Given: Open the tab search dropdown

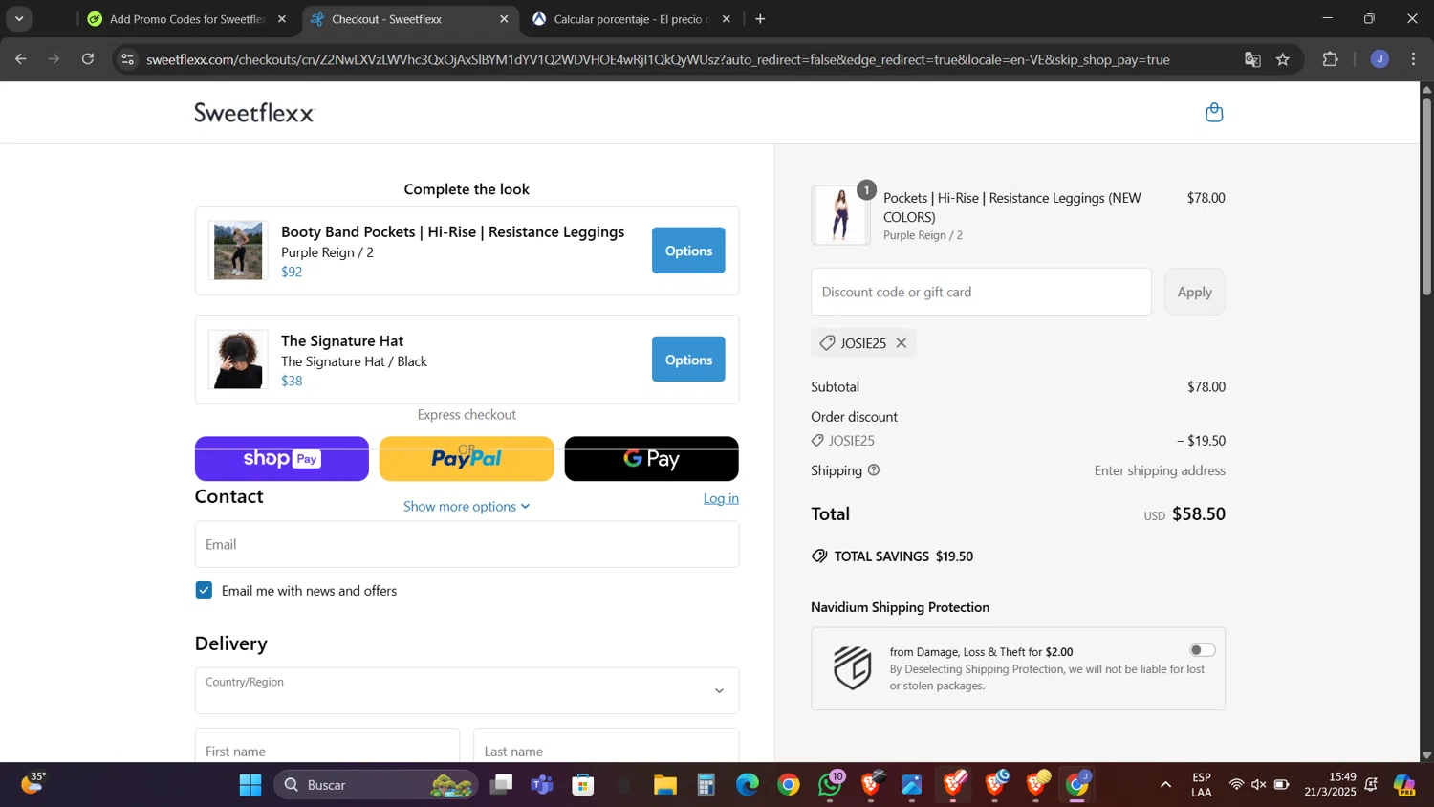Looking at the screenshot, I should pyautogui.click(x=19, y=19).
